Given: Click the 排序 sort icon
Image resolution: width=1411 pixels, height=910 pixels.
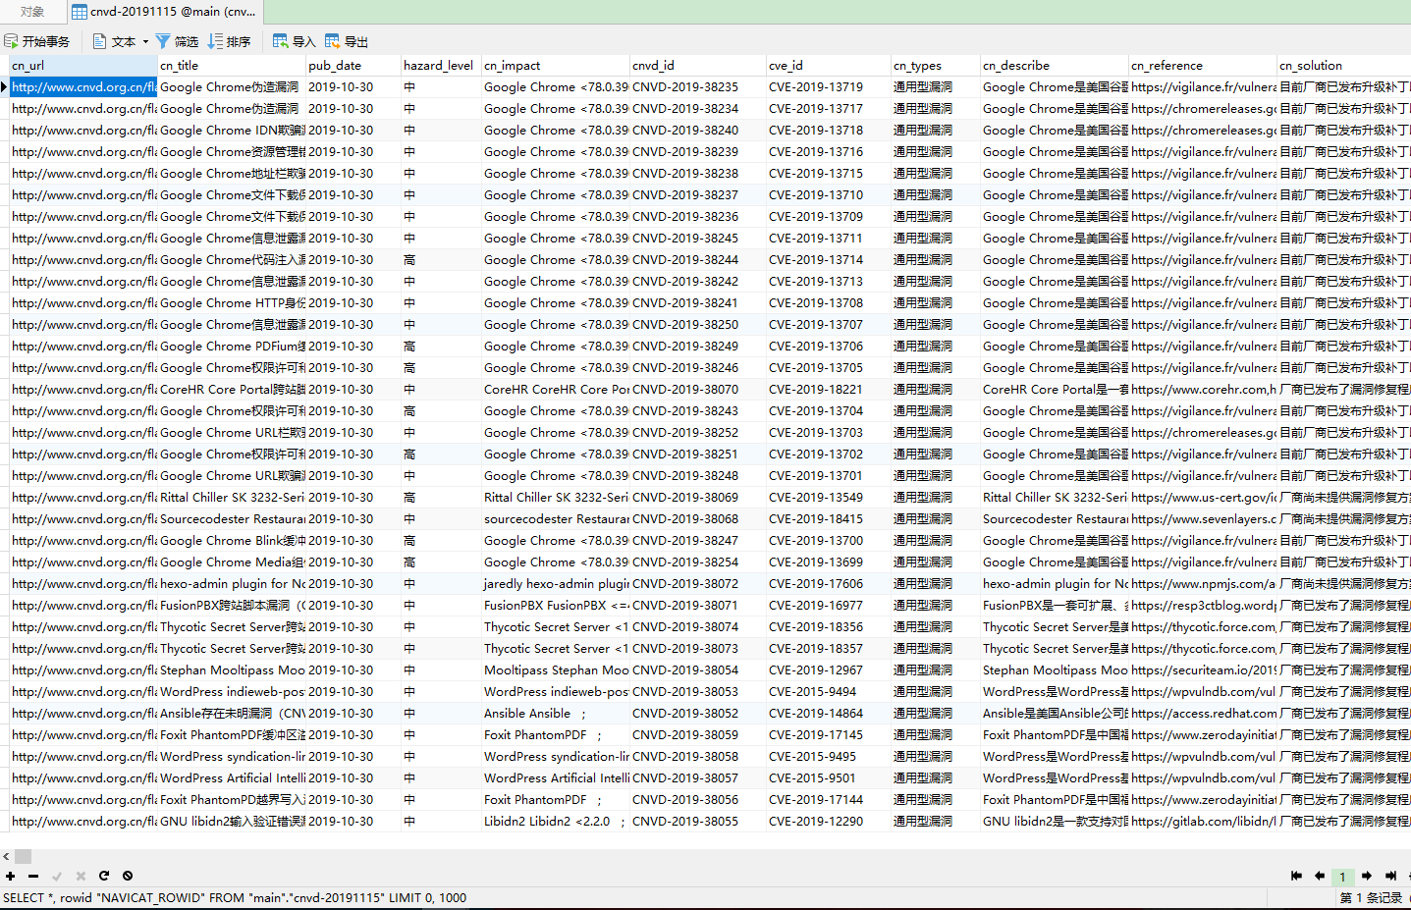Looking at the screenshot, I should (214, 41).
